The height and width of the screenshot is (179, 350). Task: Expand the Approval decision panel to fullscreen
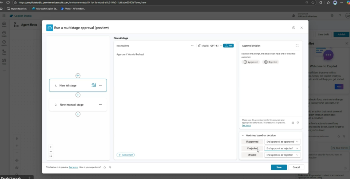[x=297, y=46]
